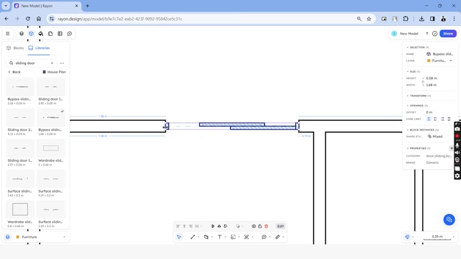The width and height of the screenshot is (461, 259).
Task: Select the line drawing tool
Action: coord(193,237)
